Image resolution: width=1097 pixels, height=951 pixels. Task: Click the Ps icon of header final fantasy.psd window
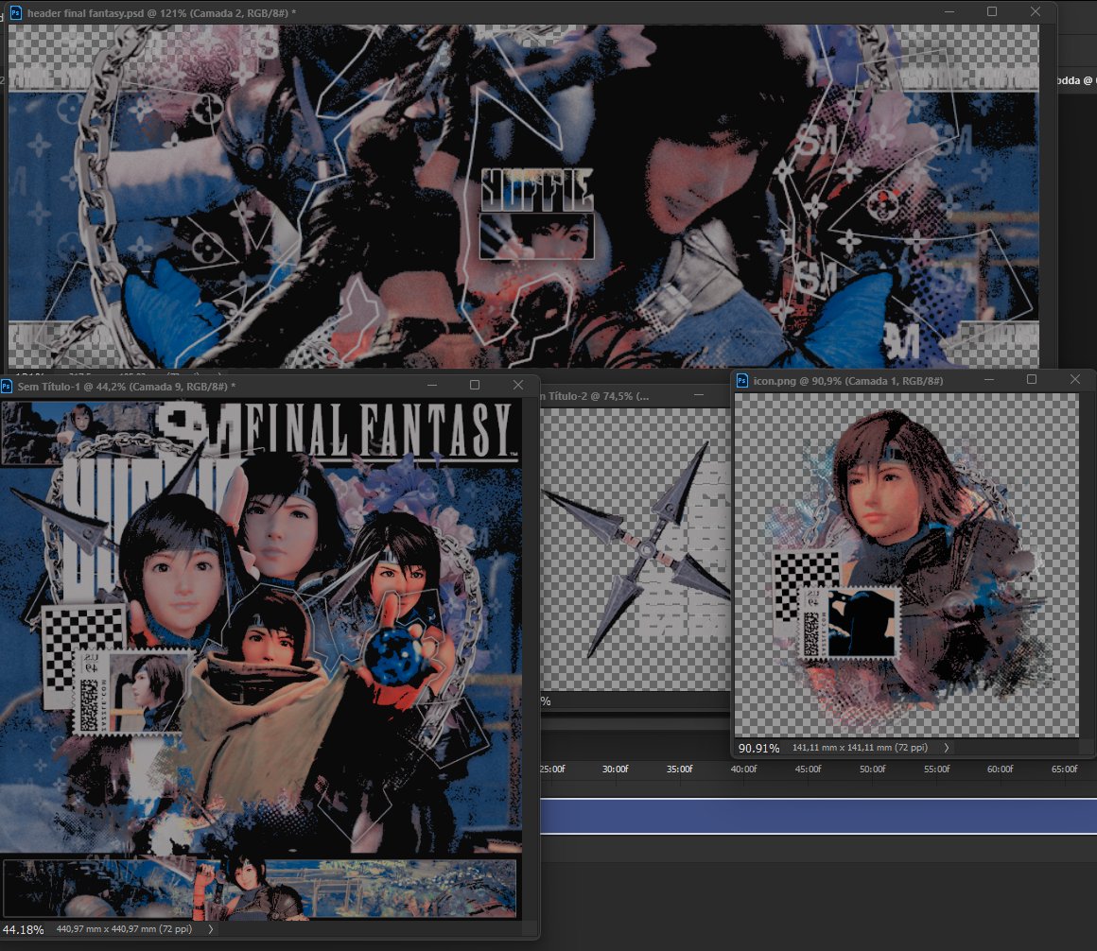point(15,12)
